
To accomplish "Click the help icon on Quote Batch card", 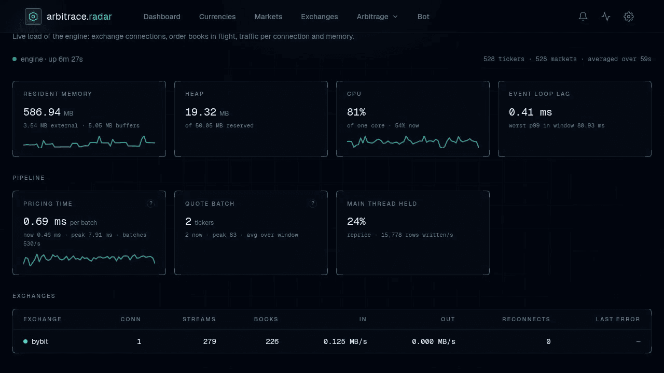I will tap(313, 204).
